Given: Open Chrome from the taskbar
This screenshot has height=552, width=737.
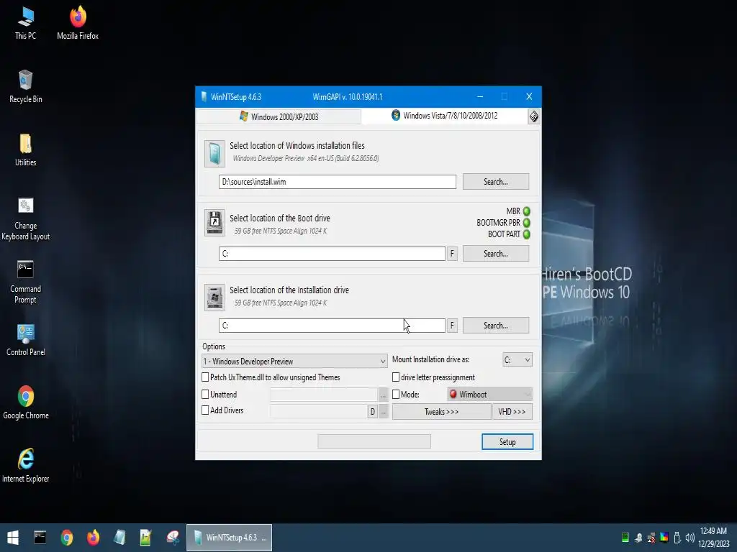Looking at the screenshot, I should click(x=67, y=538).
